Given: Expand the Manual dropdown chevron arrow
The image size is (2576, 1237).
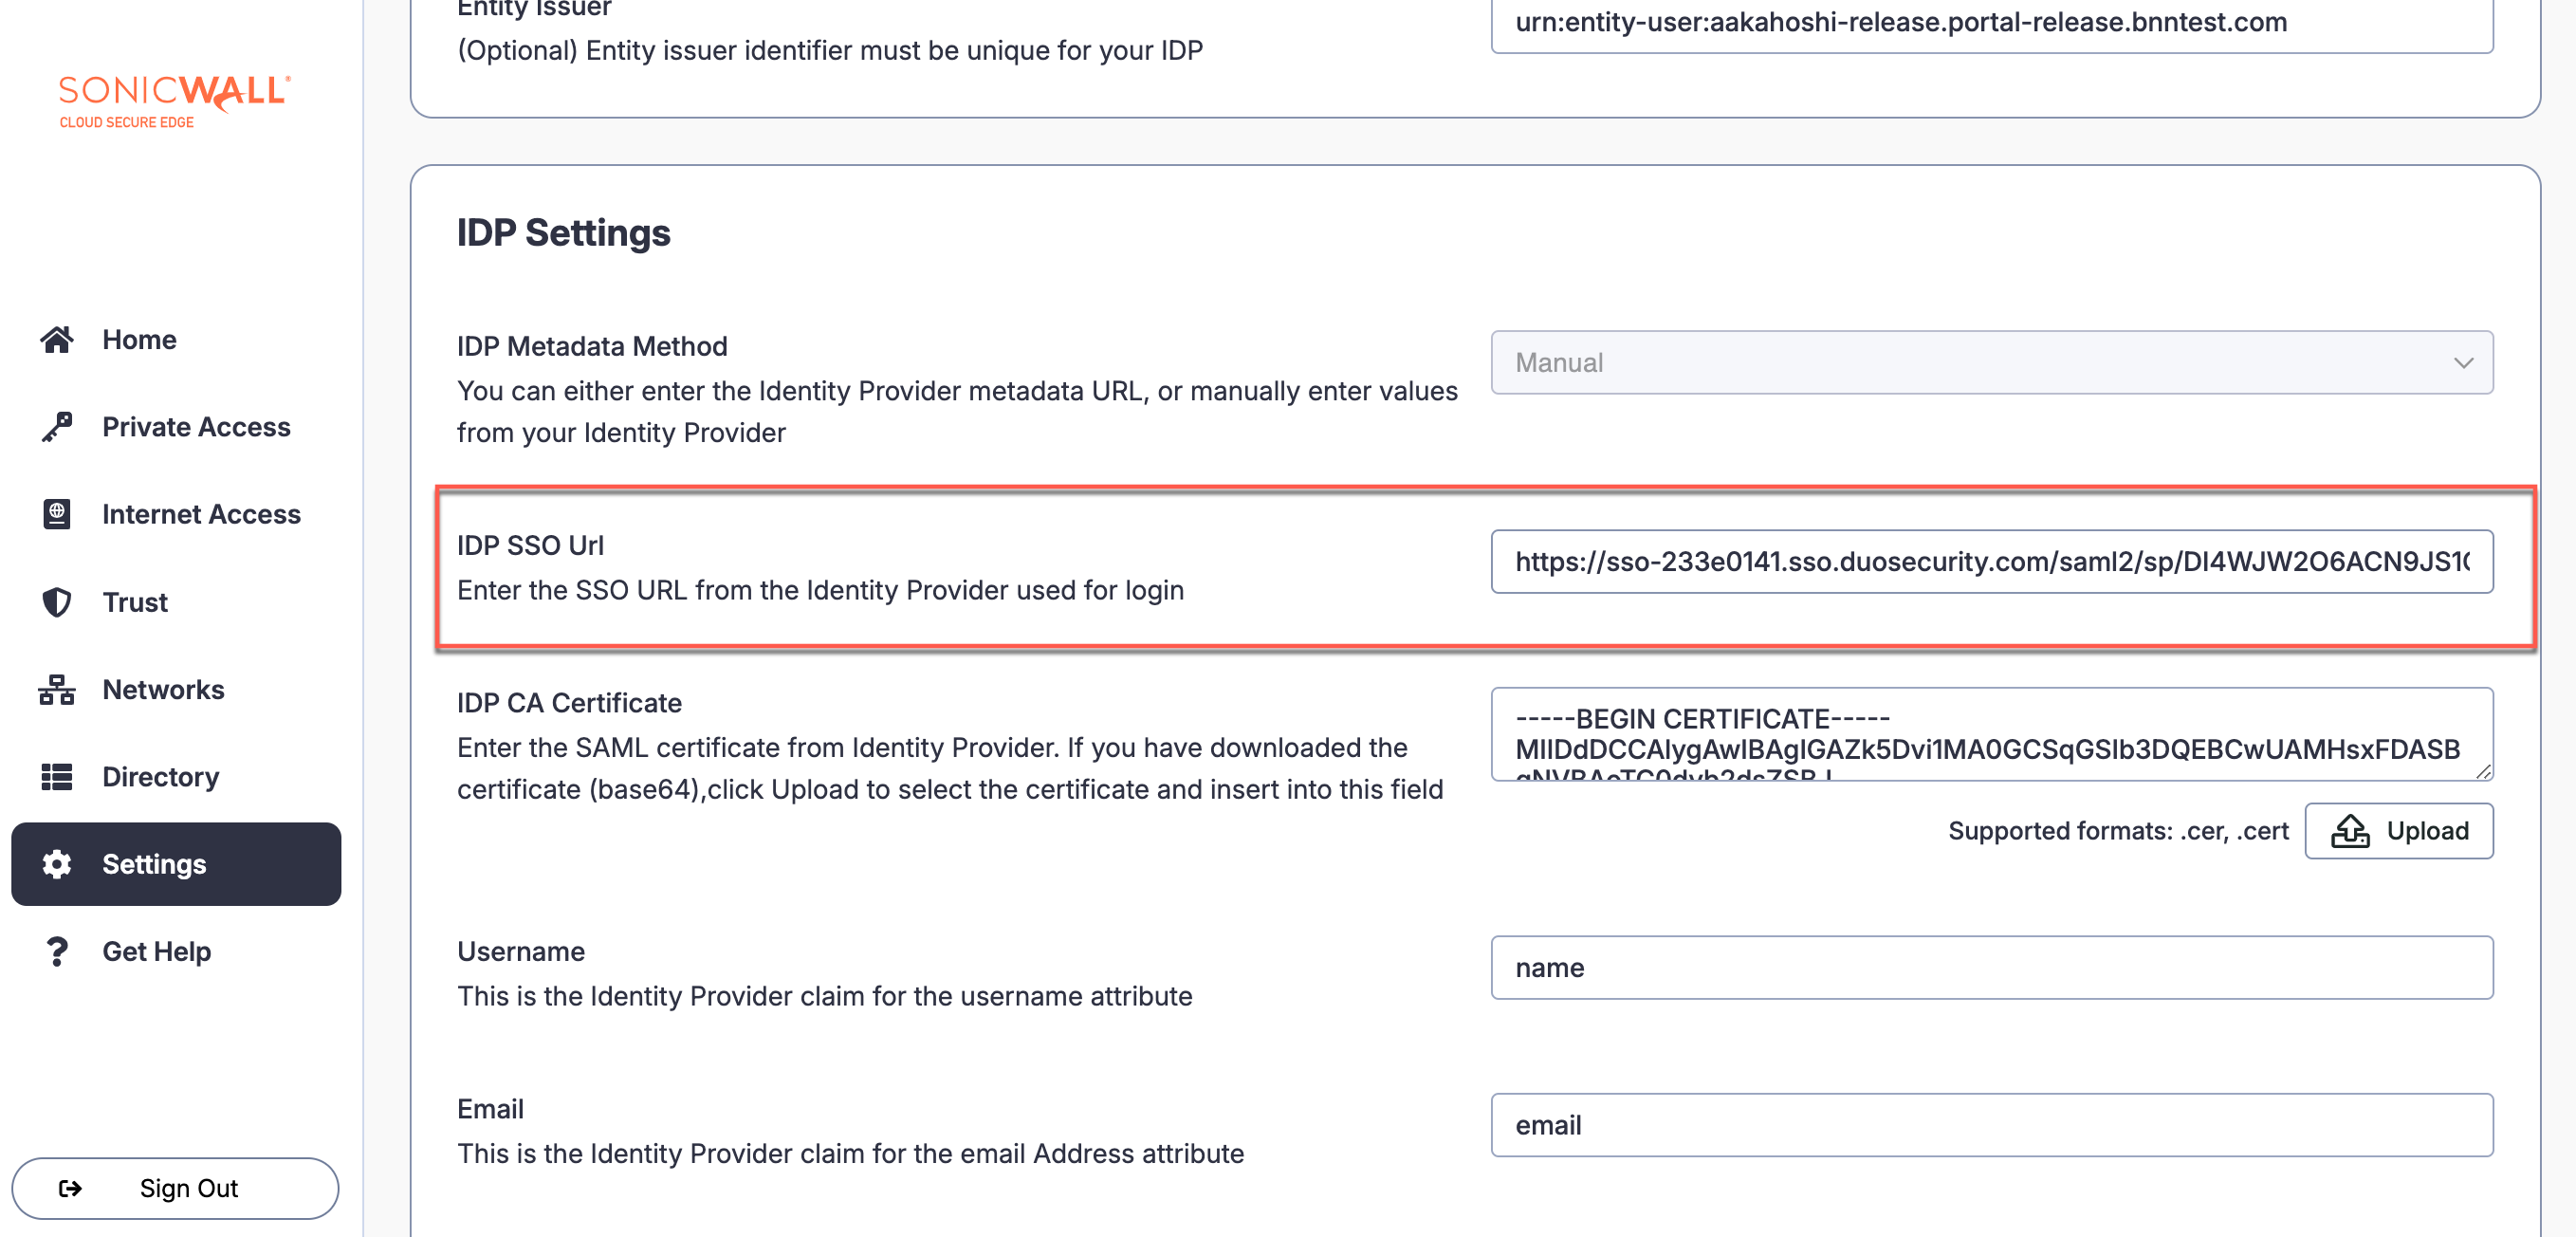Looking at the screenshot, I should coord(2463,363).
